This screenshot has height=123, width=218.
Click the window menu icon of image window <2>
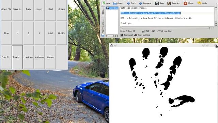click(111, 45)
